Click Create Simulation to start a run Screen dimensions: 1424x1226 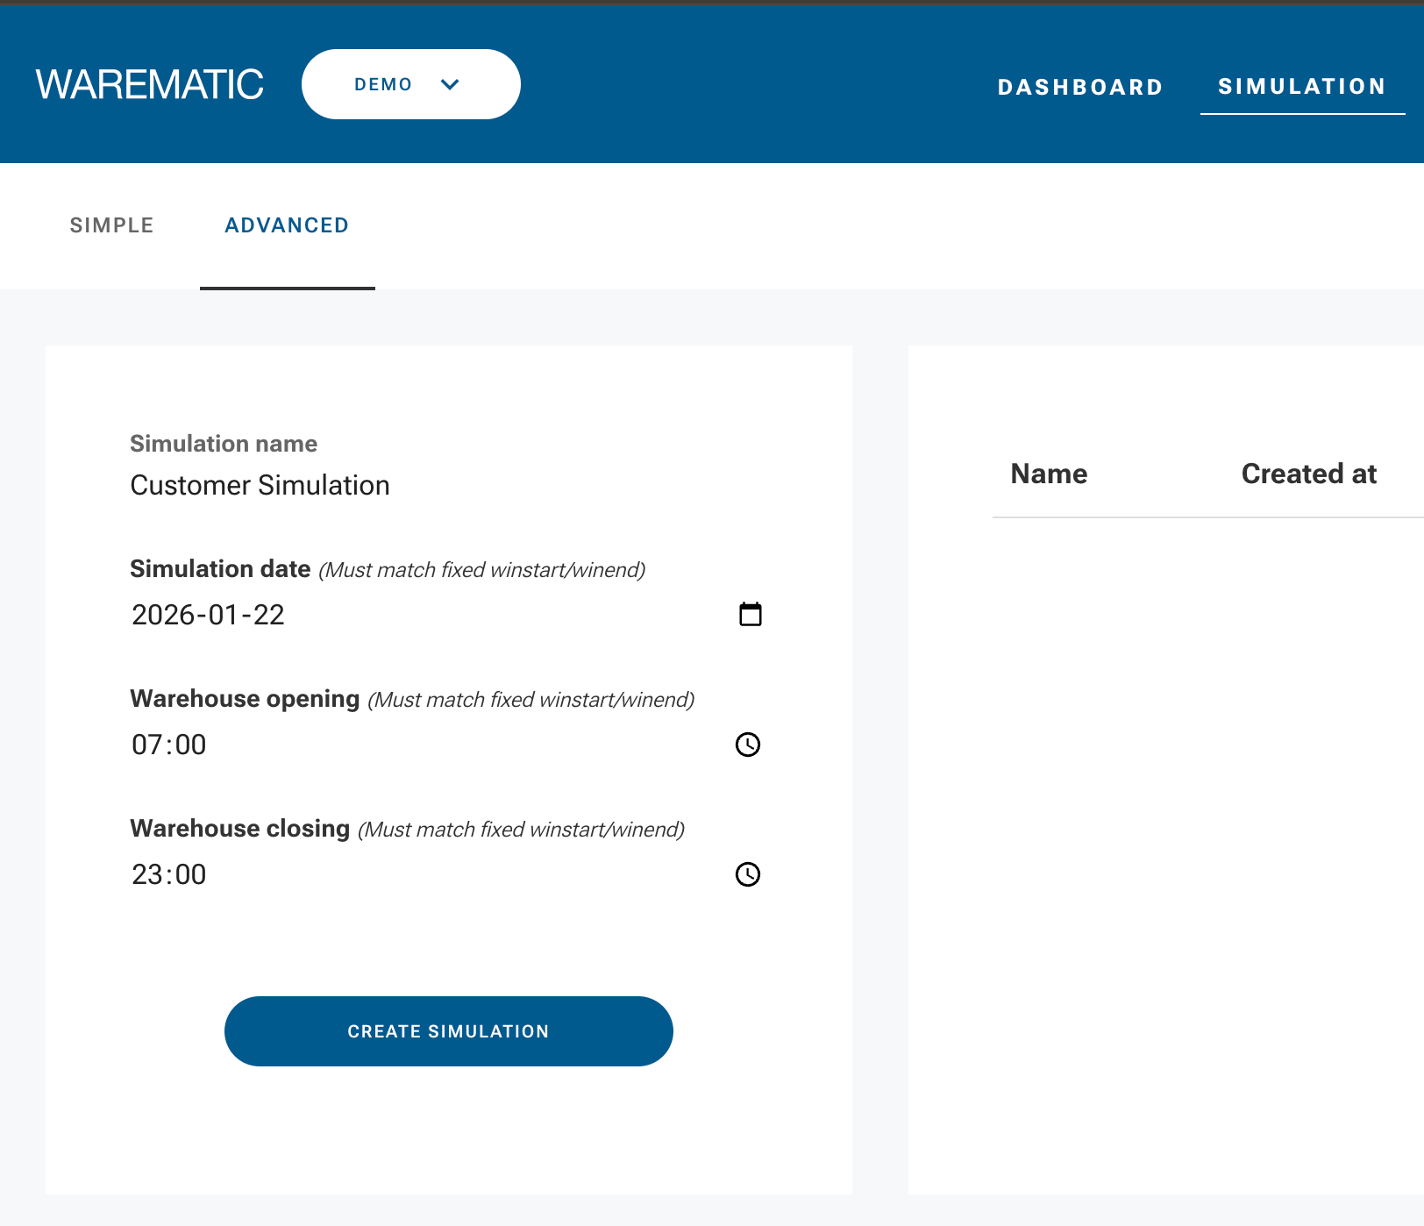point(449,1031)
